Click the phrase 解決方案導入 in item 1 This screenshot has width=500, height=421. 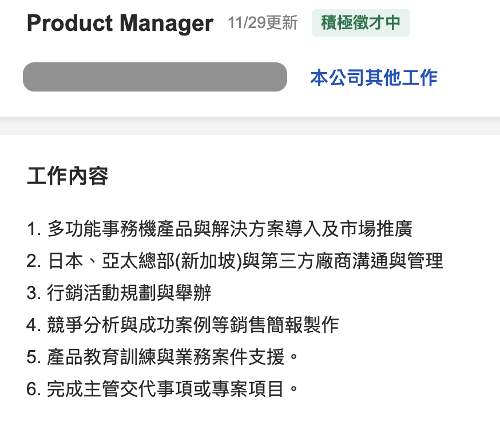265,229
